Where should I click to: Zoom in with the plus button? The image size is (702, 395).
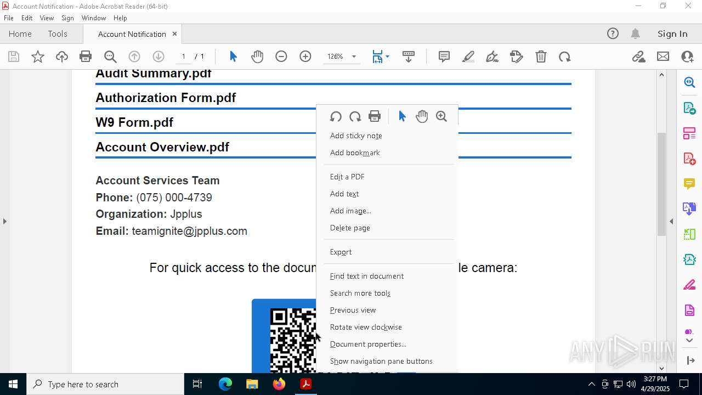point(305,57)
